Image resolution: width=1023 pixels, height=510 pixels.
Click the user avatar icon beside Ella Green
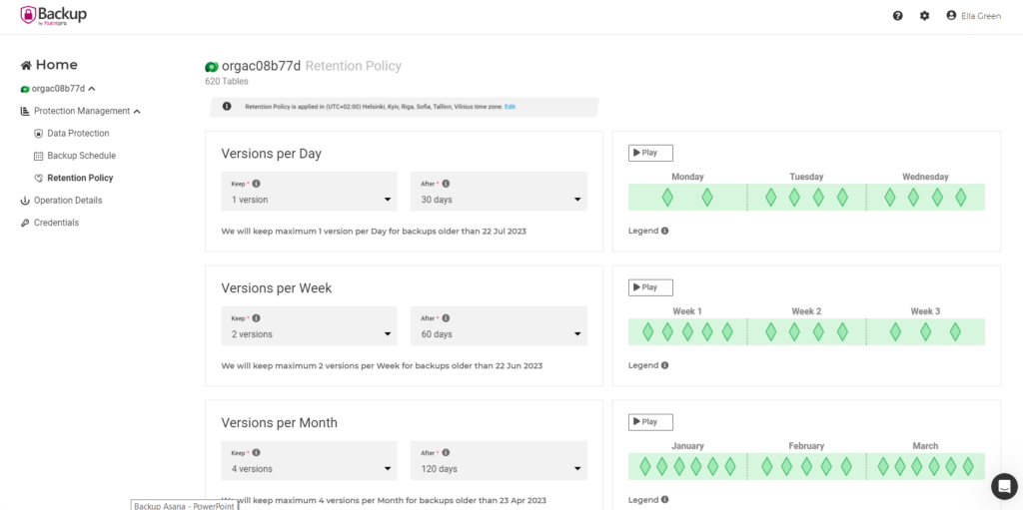click(x=951, y=16)
